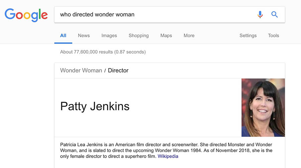Screen dimensions: 301x168
Task: Click the Google logo
Action: tap(26, 15)
